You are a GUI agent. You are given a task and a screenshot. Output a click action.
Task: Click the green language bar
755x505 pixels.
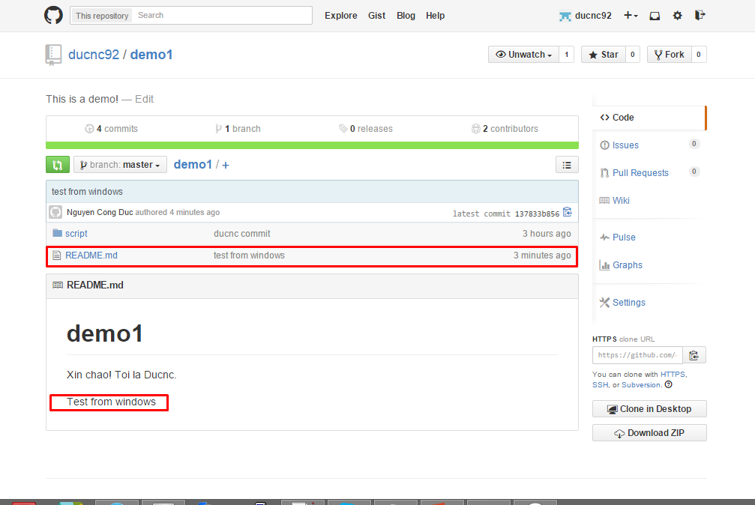[312, 145]
